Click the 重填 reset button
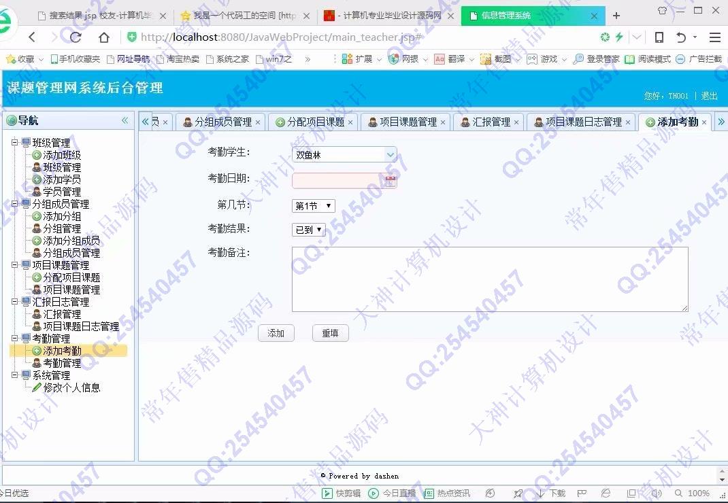Screen dimensions: 728x503 point(330,333)
